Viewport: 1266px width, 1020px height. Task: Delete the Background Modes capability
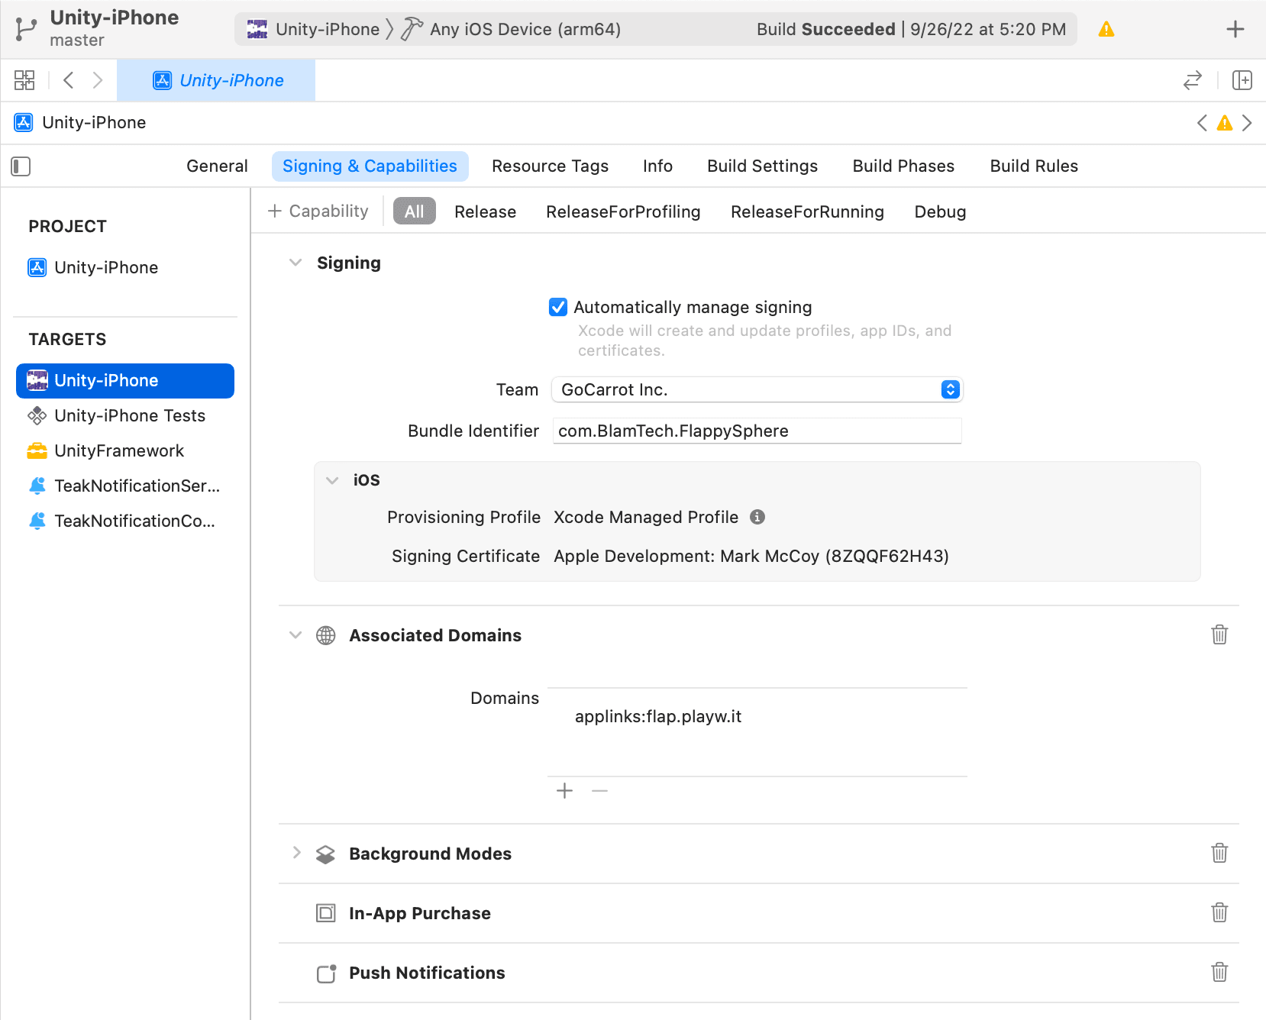coord(1219,853)
